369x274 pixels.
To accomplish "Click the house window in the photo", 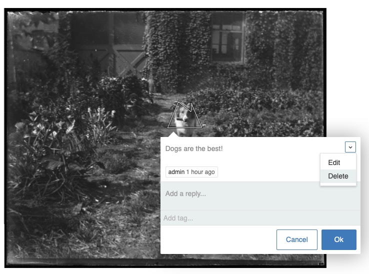I will [x=227, y=37].
